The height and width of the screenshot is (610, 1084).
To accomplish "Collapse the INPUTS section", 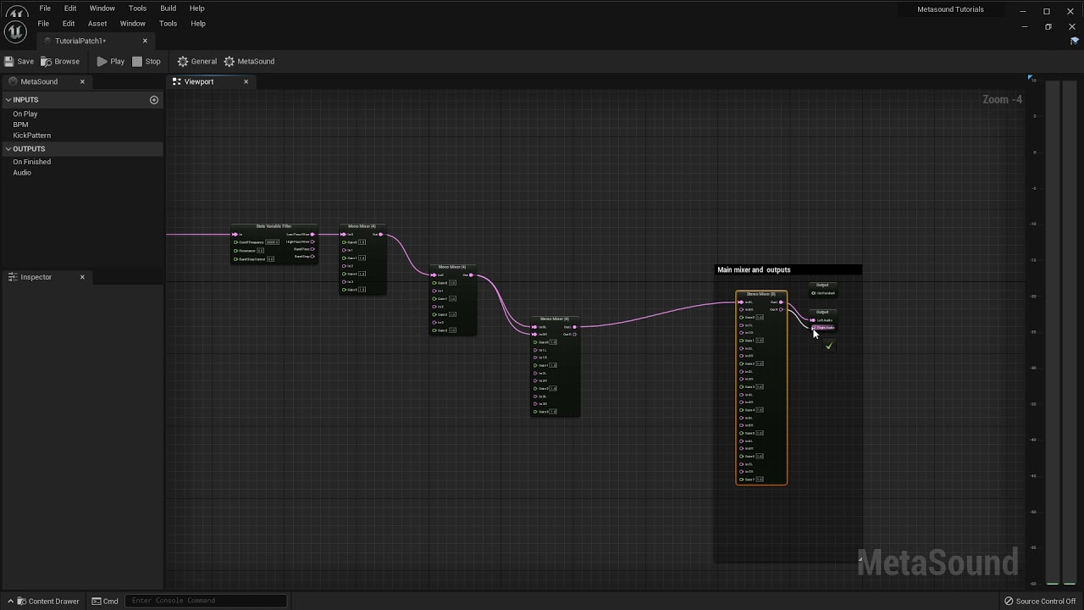I will [8, 100].
